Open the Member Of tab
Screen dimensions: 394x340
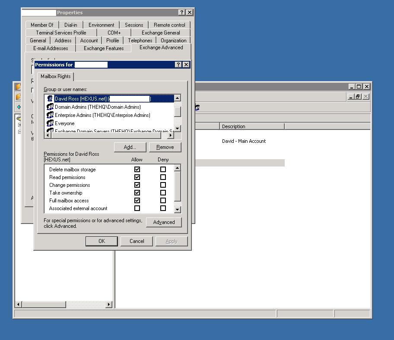pos(42,25)
